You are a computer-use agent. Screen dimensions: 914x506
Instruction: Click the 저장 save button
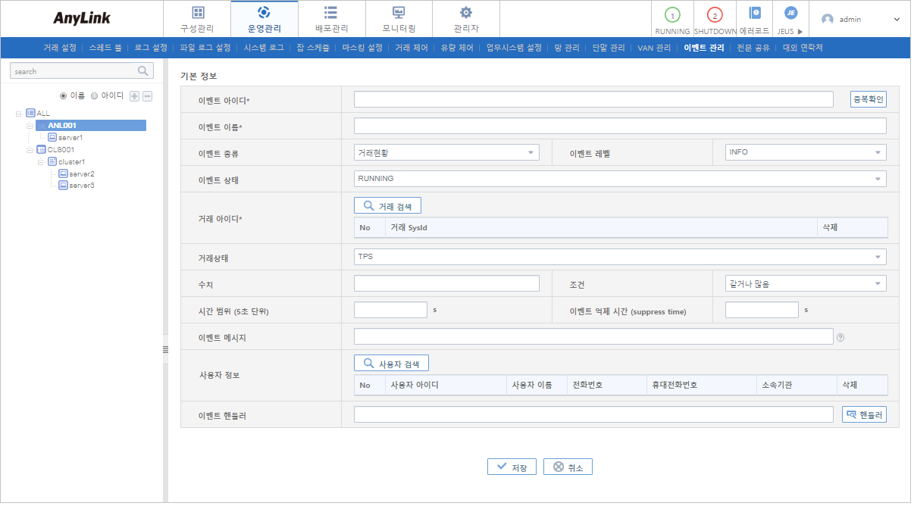point(512,466)
